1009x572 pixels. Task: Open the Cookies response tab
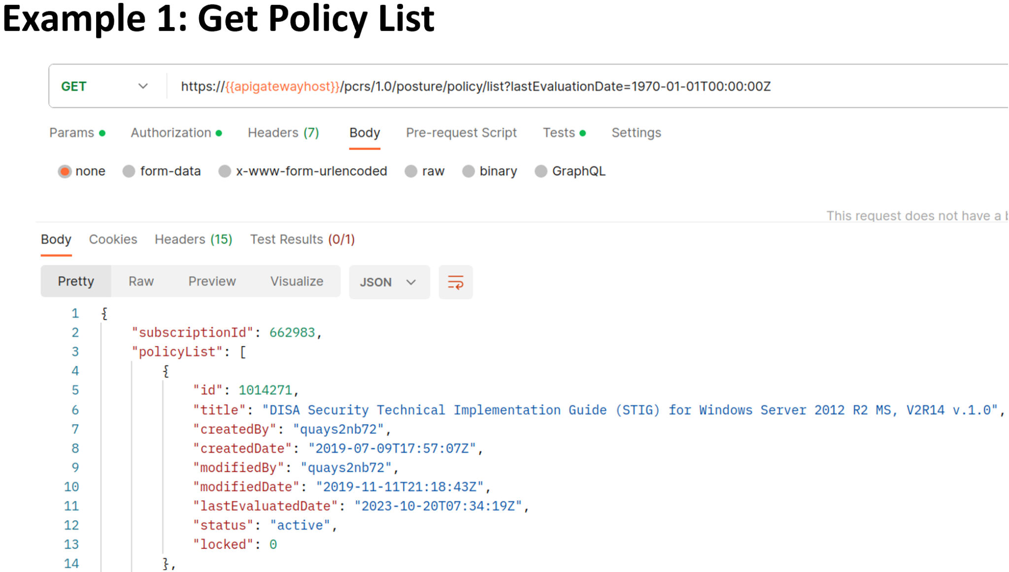pyautogui.click(x=113, y=239)
